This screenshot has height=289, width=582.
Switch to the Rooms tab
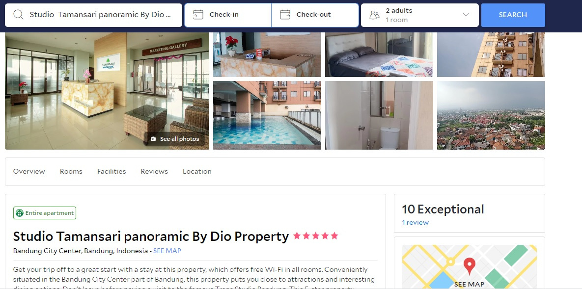click(71, 171)
